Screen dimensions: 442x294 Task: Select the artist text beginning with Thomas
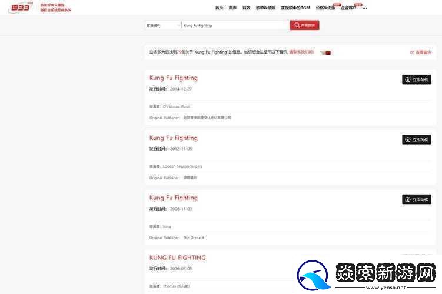(176, 286)
